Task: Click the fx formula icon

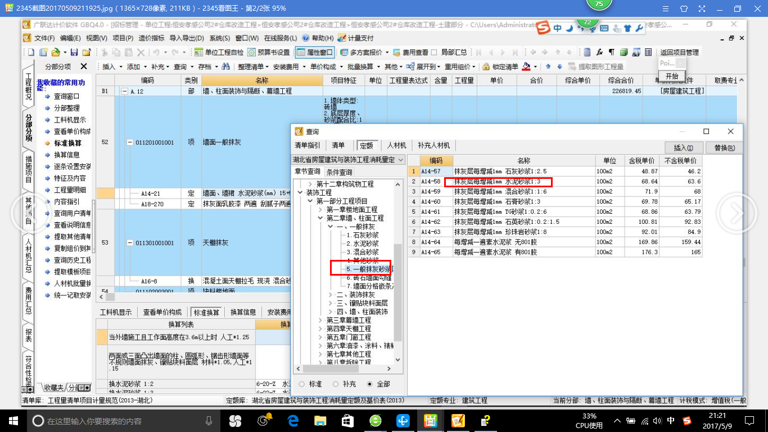Action: [x=599, y=52]
